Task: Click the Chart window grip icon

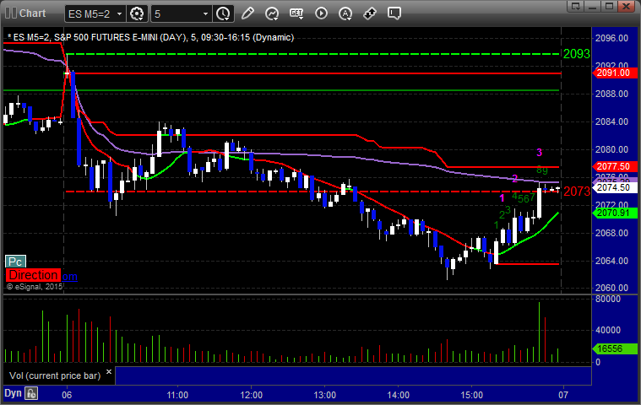Action: pos(11,13)
